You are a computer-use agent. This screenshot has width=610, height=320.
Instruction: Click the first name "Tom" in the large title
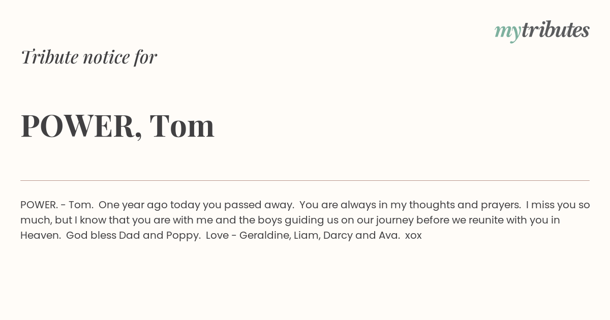click(x=182, y=125)
